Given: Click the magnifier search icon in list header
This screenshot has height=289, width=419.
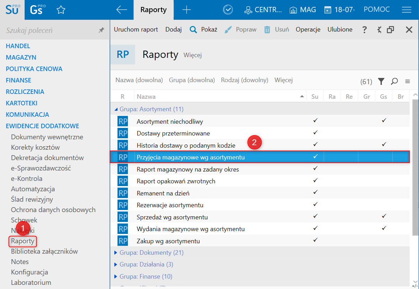Looking at the screenshot, I should [394, 81].
